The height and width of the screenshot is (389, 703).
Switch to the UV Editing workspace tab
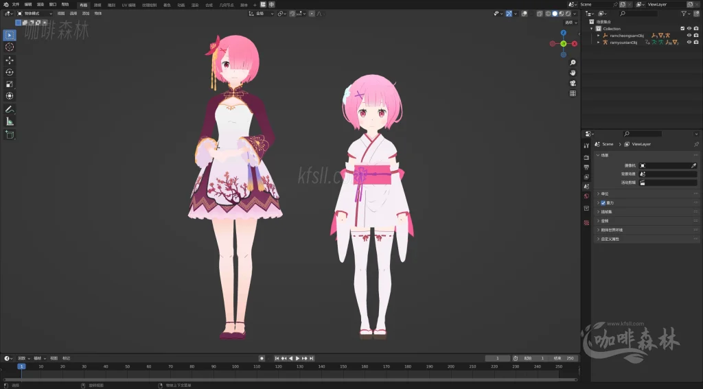click(128, 5)
